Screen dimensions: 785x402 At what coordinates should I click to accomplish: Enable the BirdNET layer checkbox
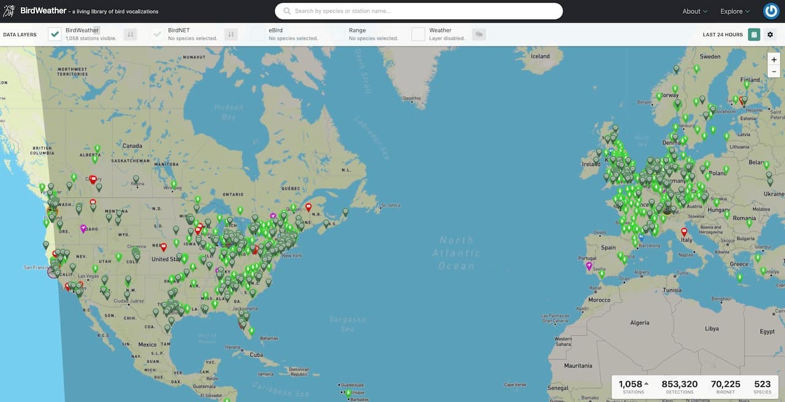click(x=158, y=34)
